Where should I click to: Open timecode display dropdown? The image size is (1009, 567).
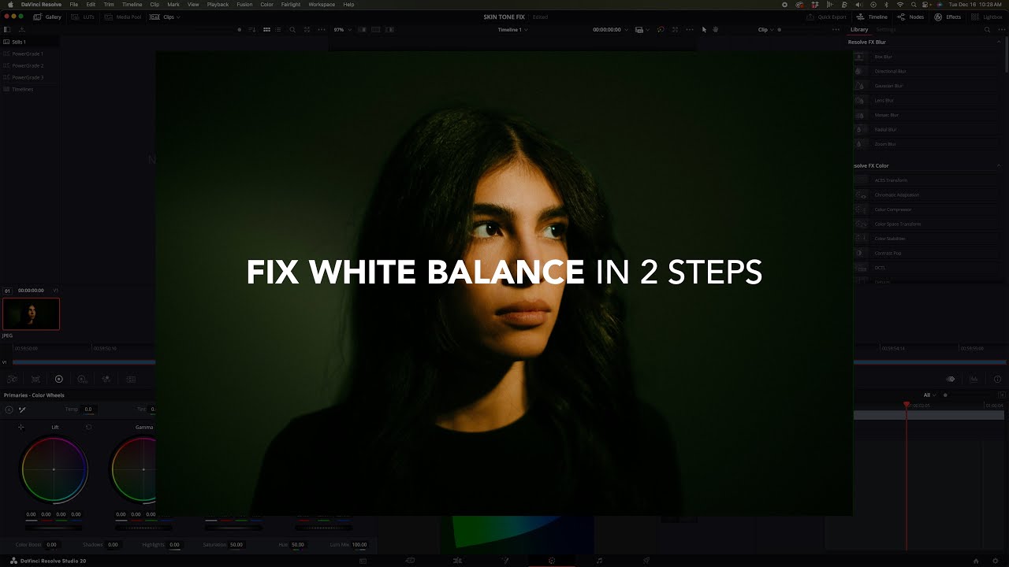point(611,29)
